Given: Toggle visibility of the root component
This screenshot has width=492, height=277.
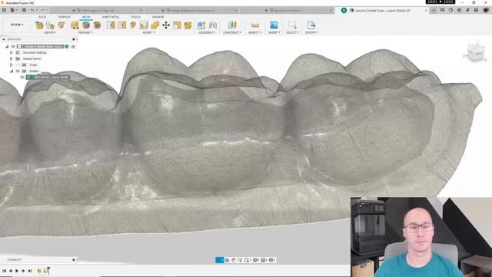Looking at the screenshot, I should 13,46.
